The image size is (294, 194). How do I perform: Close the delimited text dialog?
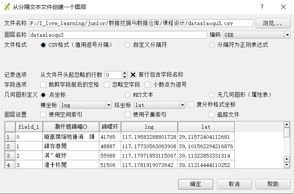point(283,7)
